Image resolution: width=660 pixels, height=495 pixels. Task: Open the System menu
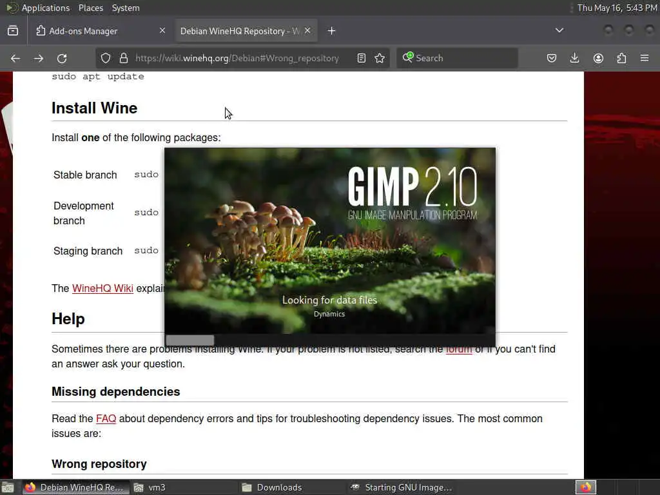(x=126, y=8)
